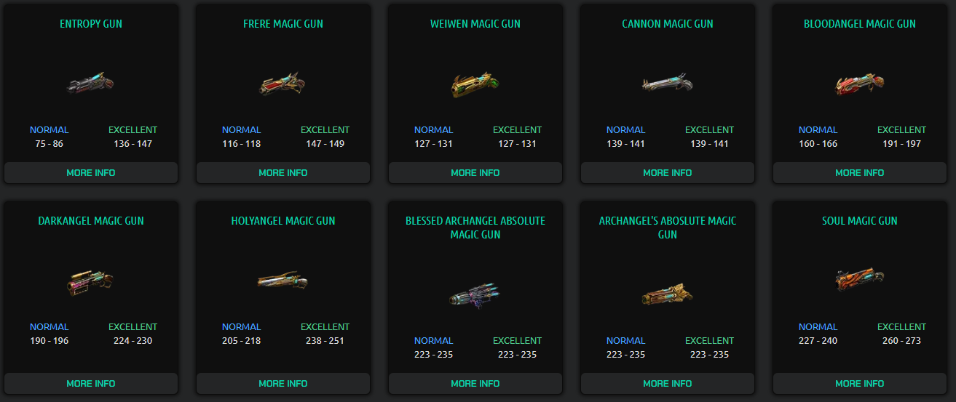Open More Info for Frere Magic Gun
956x402 pixels.
coord(283,173)
